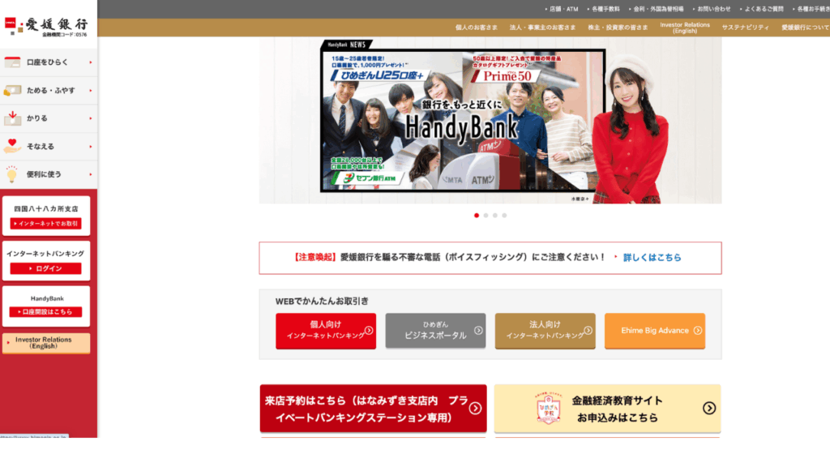Screen dimensions: 830x467
Task: Expand the 口座をひらく submenu arrow
Action: click(90, 62)
